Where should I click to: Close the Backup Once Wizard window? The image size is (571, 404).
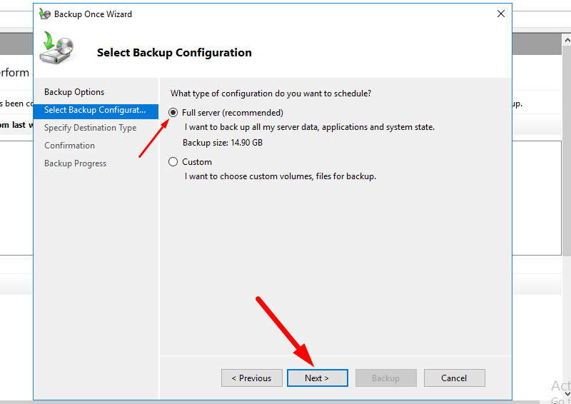click(501, 14)
